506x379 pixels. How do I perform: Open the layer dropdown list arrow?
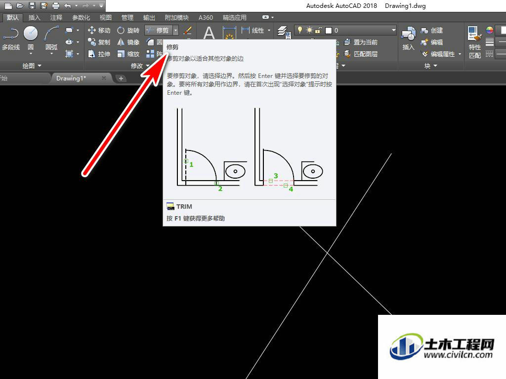click(x=393, y=30)
